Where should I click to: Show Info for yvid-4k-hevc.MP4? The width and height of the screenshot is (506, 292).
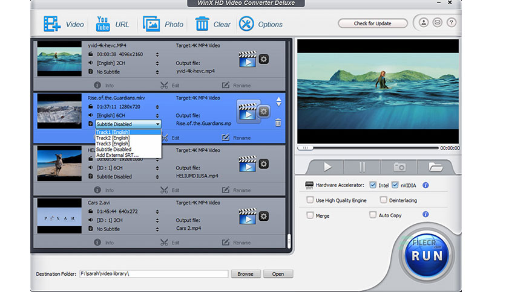coord(103,85)
